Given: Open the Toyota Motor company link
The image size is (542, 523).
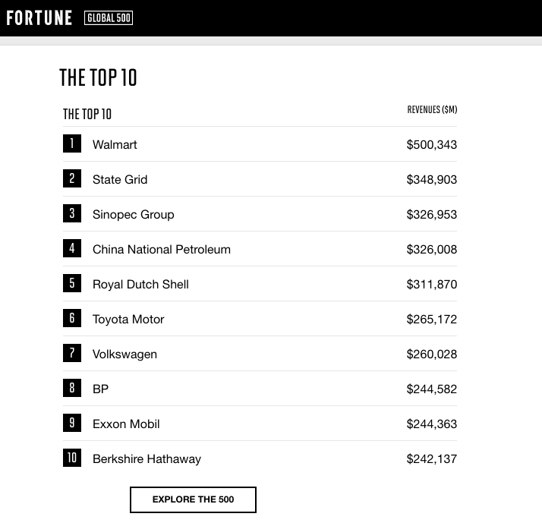Looking at the screenshot, I should (x=128, y=319).
